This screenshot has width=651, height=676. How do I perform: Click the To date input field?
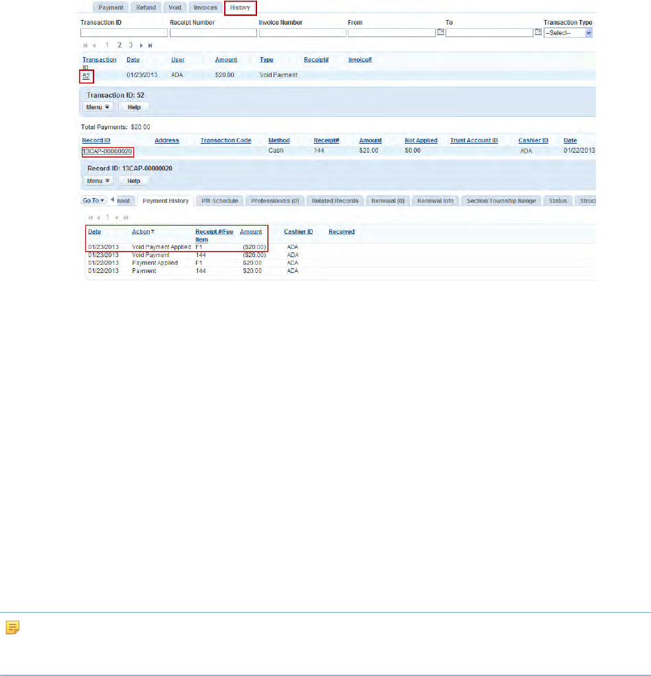point(489,33)
